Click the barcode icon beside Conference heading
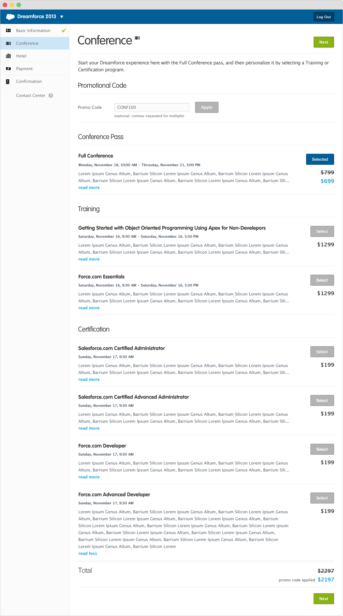343x616 pixels. click(x=137, y=38)
